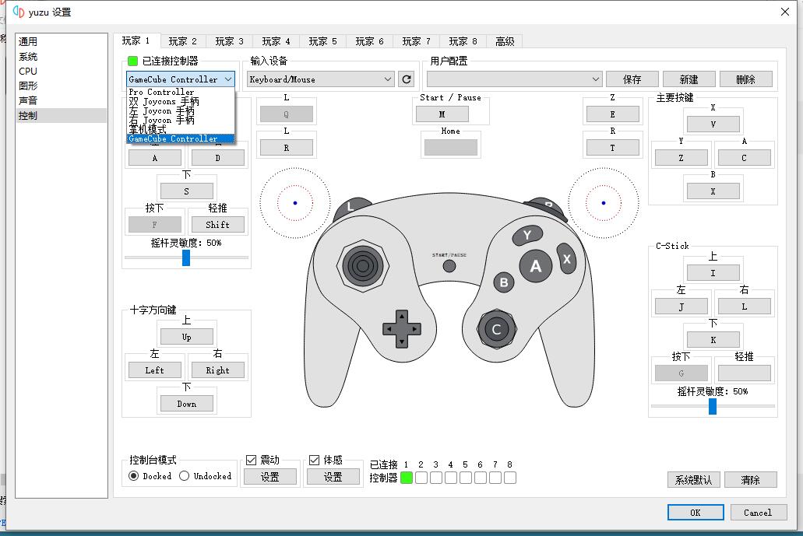803x536 pixels.
Task: Click the 系统默认 button
Action: [693, 480]
